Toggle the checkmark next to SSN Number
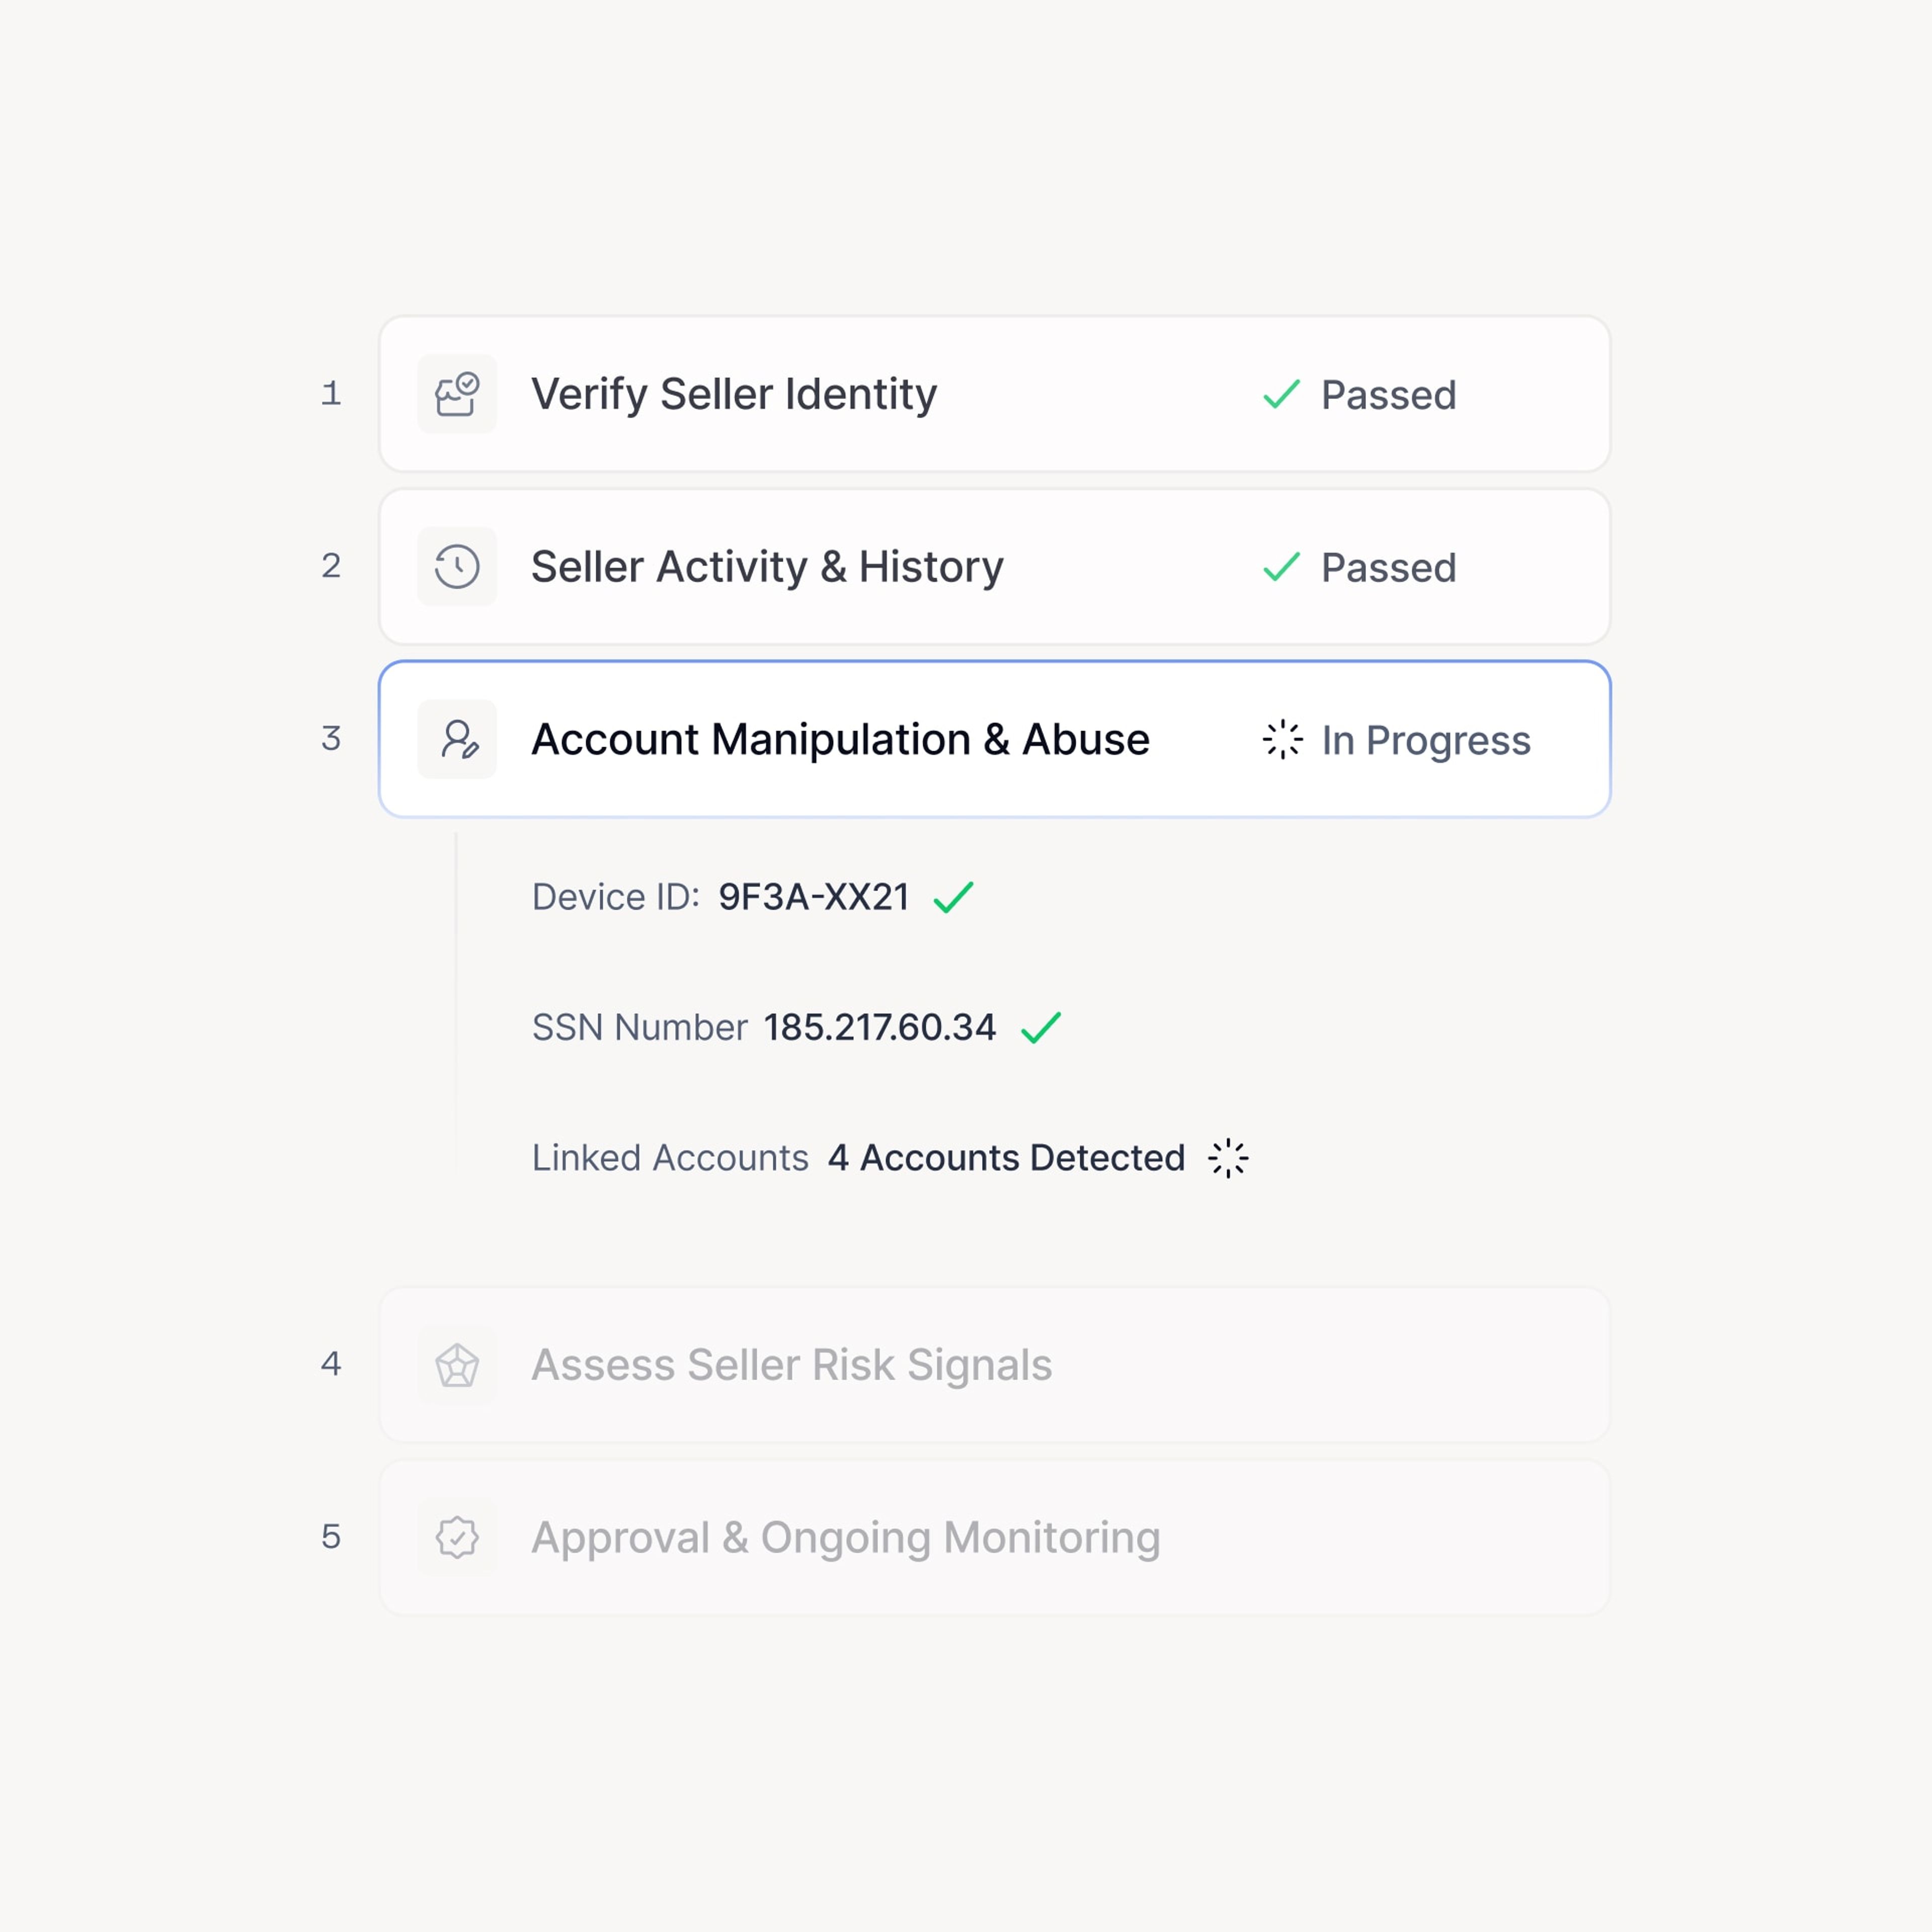Image resolution: width=1932 pixels, height=1932 pixels. 1043,1026
